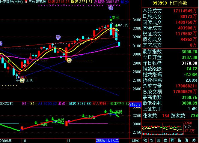
Task: Click the 上证换手 value 1.4%
Action: [193, 109]
